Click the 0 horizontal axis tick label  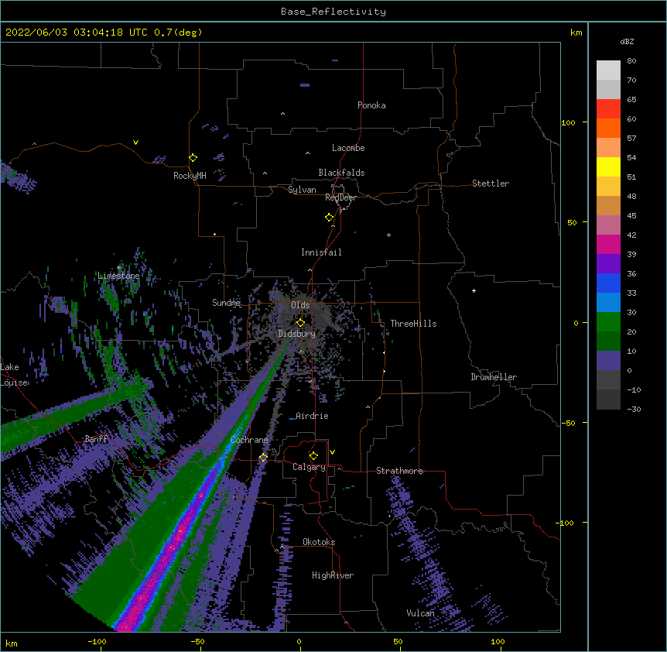(299, 641)
